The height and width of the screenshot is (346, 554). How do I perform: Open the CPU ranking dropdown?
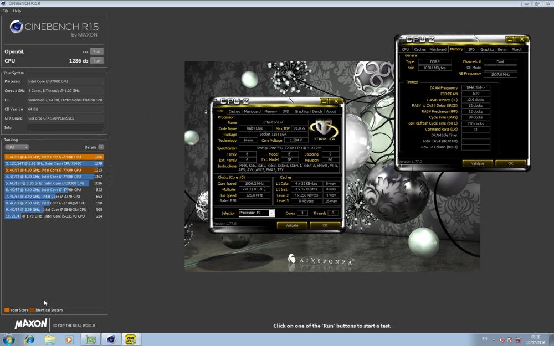tap(17, 147)
